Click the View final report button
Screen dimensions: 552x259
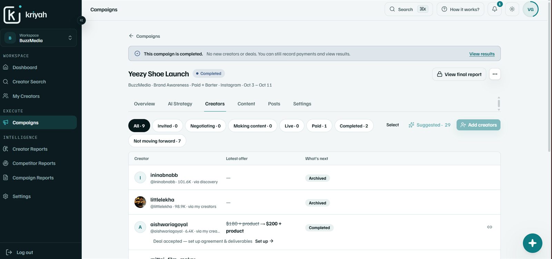[459, 74]
